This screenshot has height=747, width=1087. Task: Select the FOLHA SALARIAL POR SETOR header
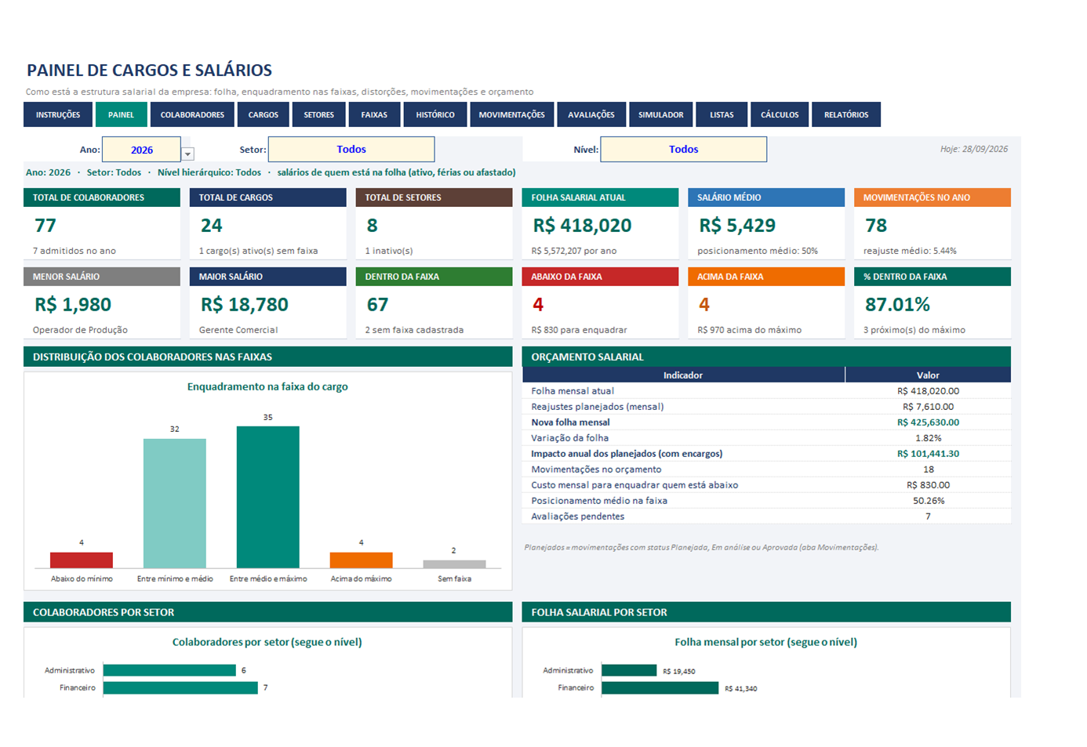click(x=766, y=612)
